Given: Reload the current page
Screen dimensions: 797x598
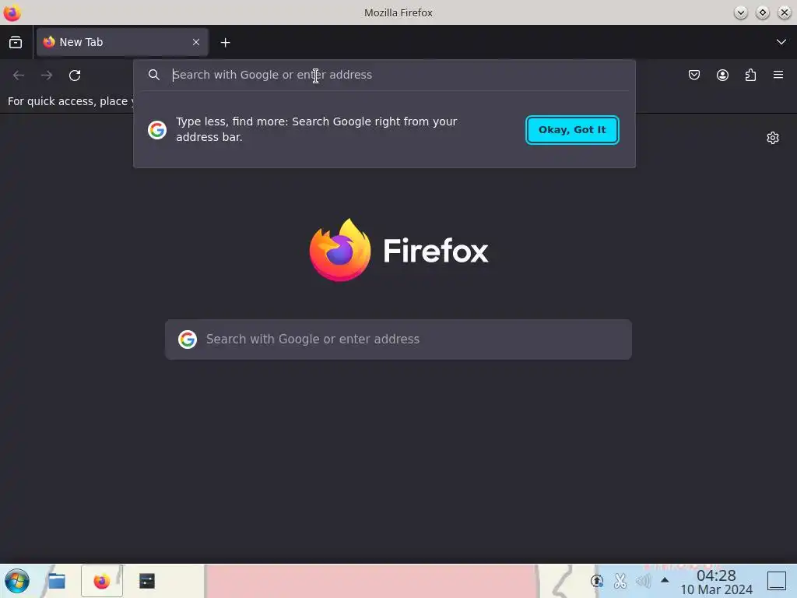Looking at the screenshot, I should pyautogui.click(x=75, y=76).
